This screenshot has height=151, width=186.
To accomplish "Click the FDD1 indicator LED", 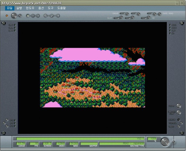I will click(170, 25).
